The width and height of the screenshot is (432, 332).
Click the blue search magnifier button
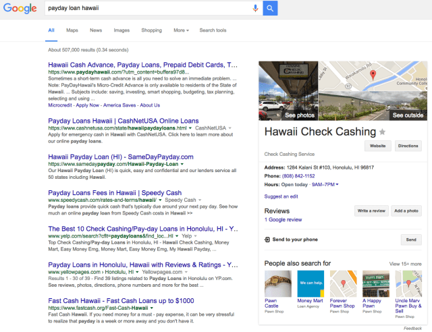coord(270,8)
